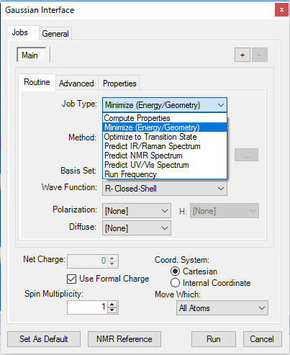
Task: Increase the Spin Multiplicity stepper value
Action: (x=112, y=305)
